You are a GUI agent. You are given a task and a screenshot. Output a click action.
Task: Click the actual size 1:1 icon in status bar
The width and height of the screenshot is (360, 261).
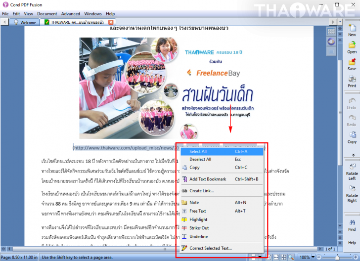point(269,258)
